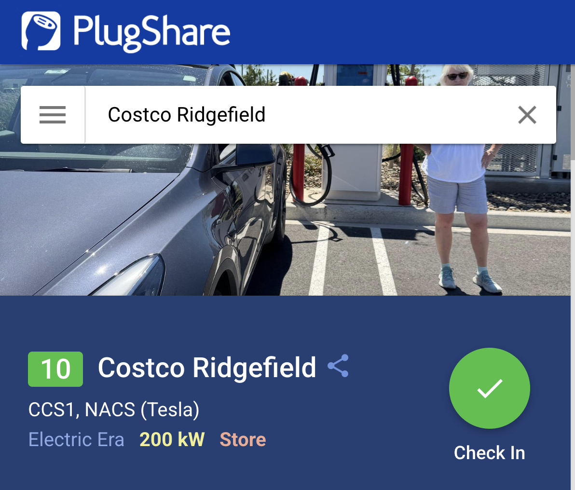Click the Store location type label
The width and height of the screenshot is (575, 490).
tap(243, 439)
